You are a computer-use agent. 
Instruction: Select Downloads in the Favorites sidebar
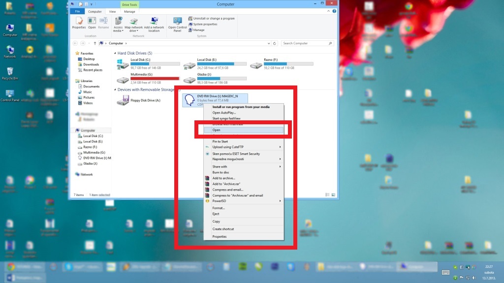[x=91, y=64]
